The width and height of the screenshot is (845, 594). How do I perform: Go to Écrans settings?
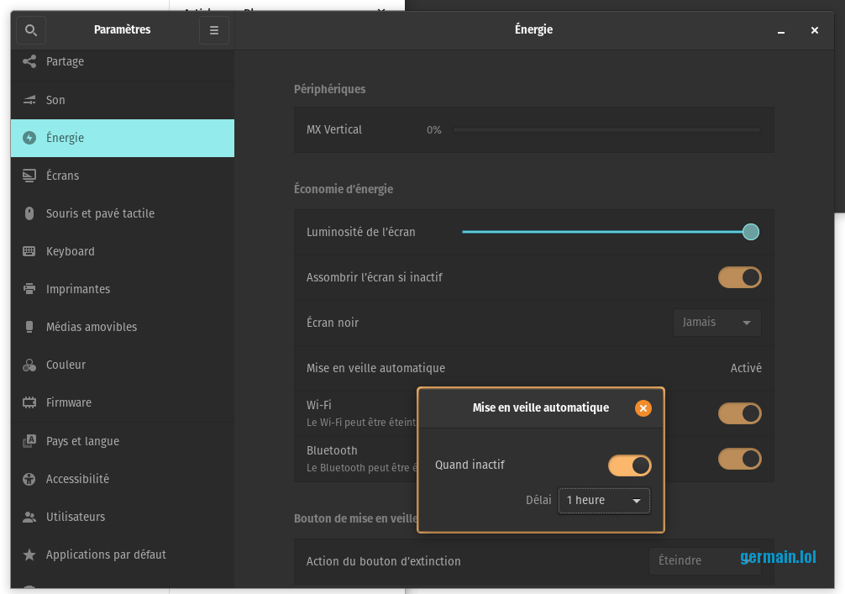pyautogui.click(x=123, y=176)
